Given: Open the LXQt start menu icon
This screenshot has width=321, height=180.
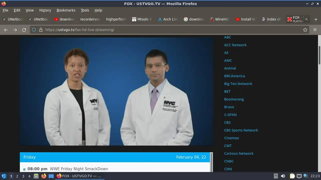Looking at the screenshot, I should (4, 176).
